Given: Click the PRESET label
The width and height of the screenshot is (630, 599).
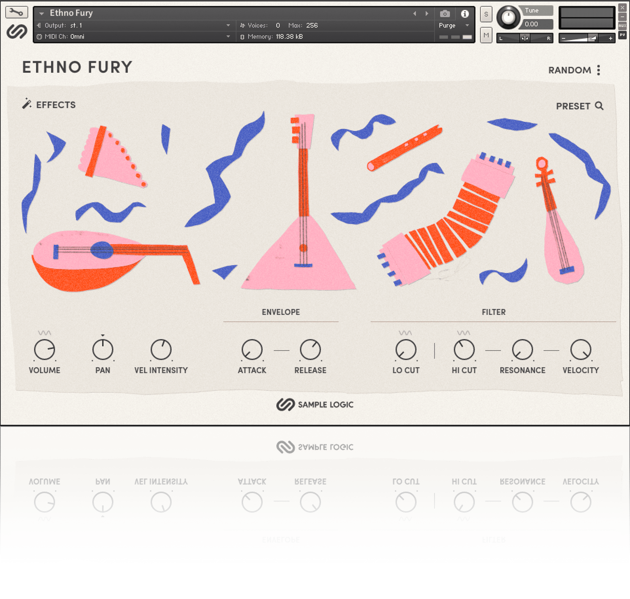Looking at the screenshot, I should point(573,106).
